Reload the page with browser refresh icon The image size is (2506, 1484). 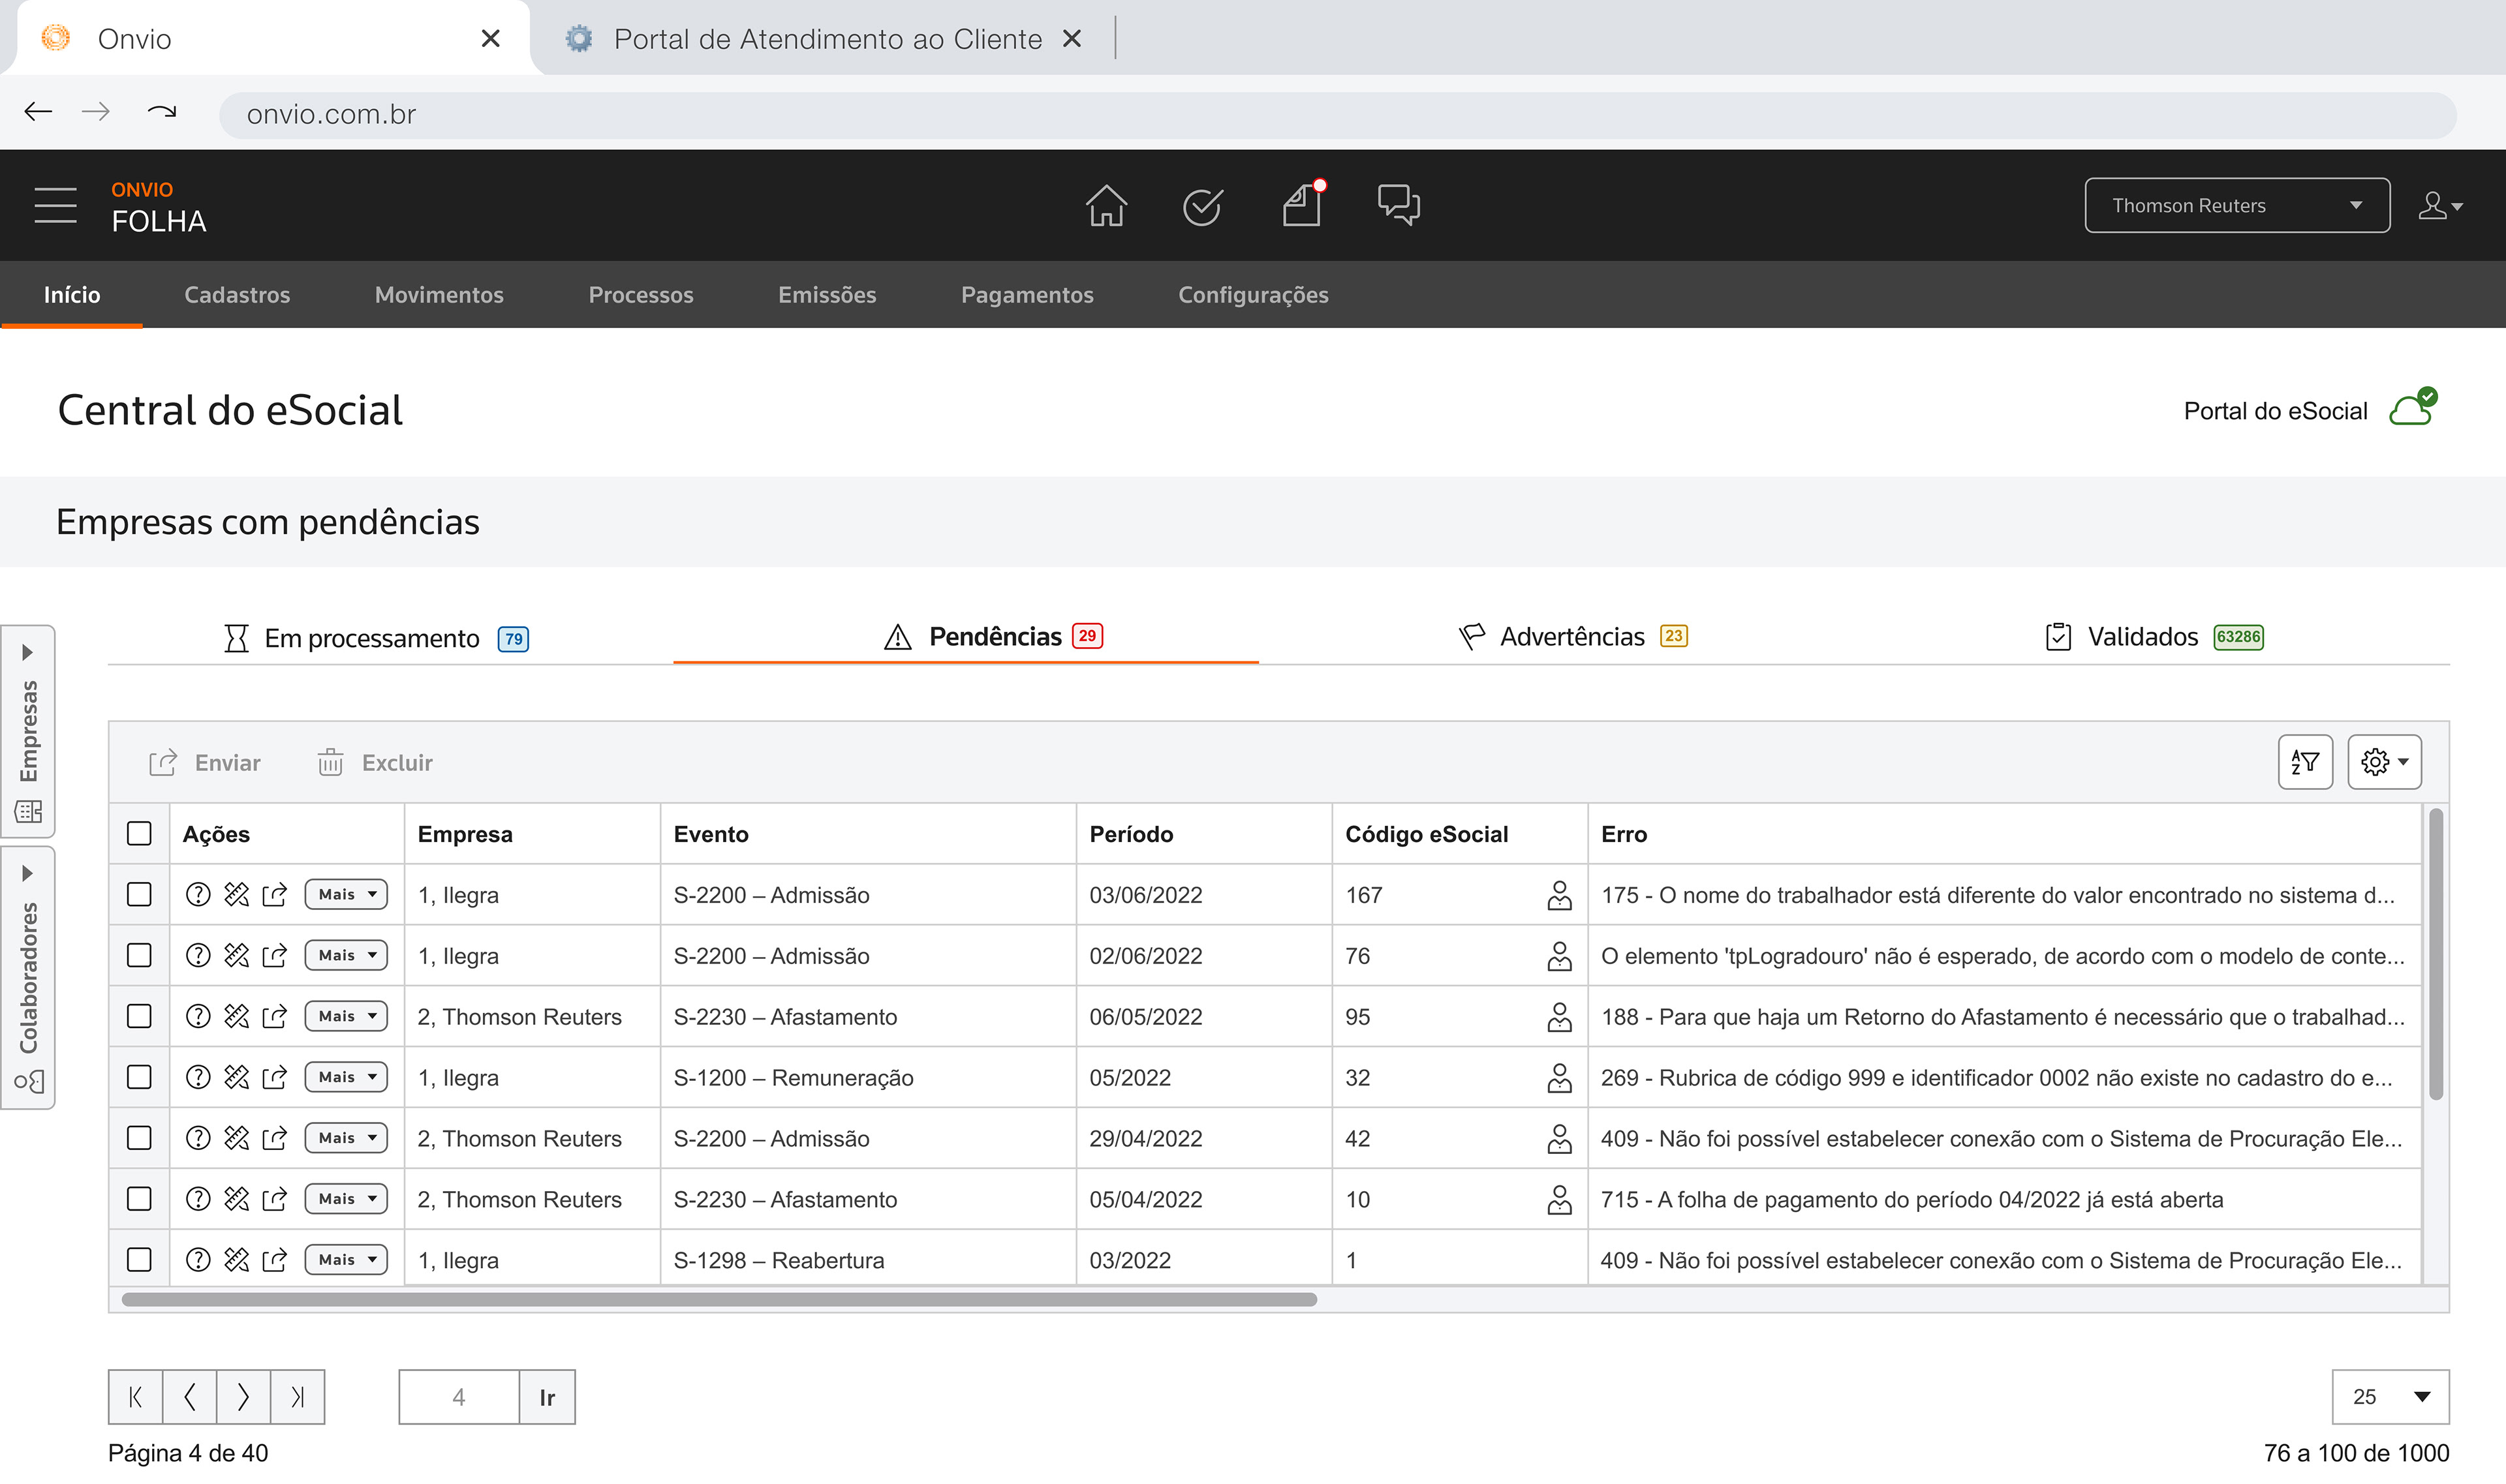coord(161,112)
